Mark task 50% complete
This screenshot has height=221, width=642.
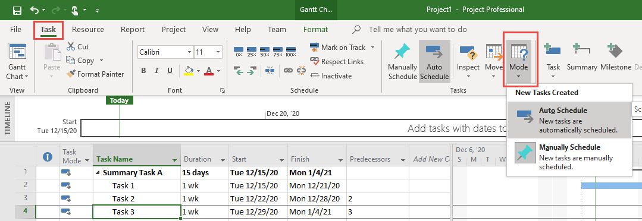265,52
